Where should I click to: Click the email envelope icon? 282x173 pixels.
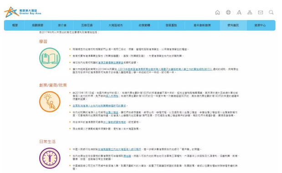point(261,12)
